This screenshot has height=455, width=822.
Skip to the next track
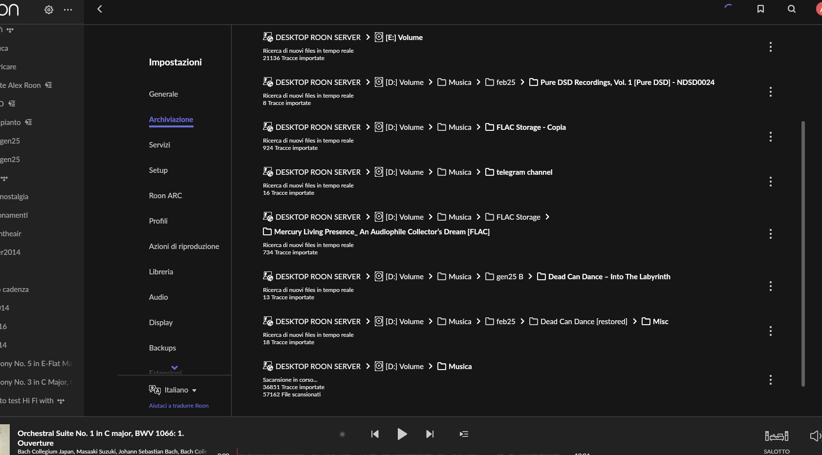430,434
